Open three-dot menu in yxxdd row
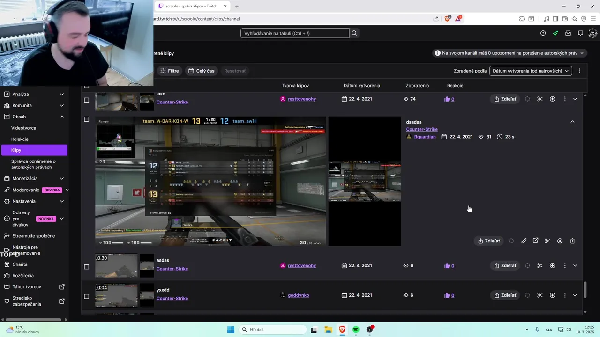Screen dimensions: 600x337 [x=565, y=295]
